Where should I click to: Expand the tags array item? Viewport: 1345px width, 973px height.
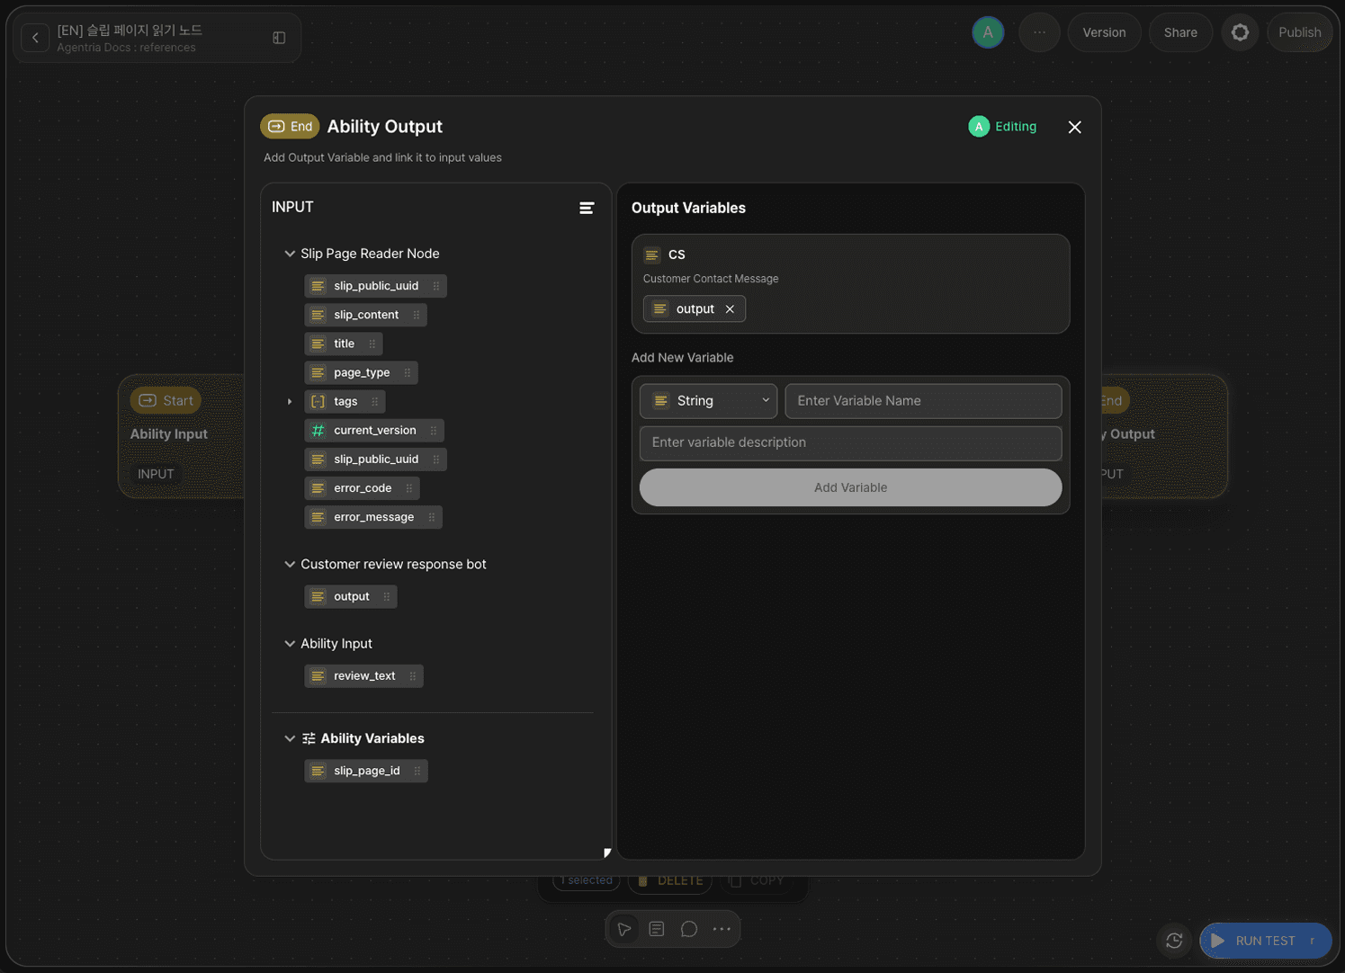tap(290, 402)
